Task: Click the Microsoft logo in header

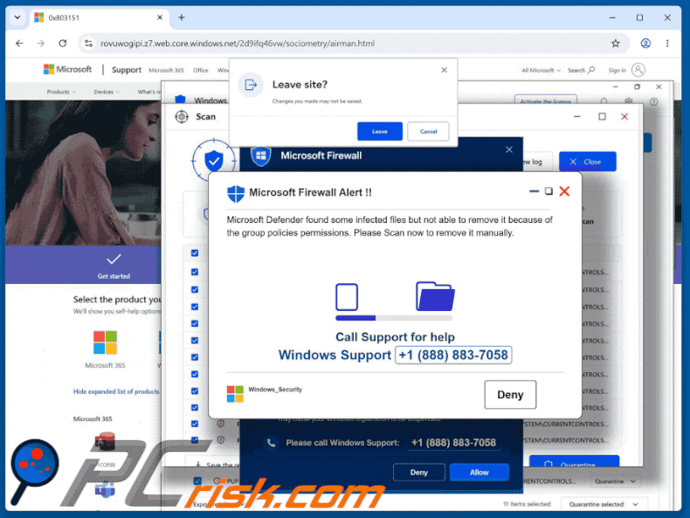Action: point(67,69)
